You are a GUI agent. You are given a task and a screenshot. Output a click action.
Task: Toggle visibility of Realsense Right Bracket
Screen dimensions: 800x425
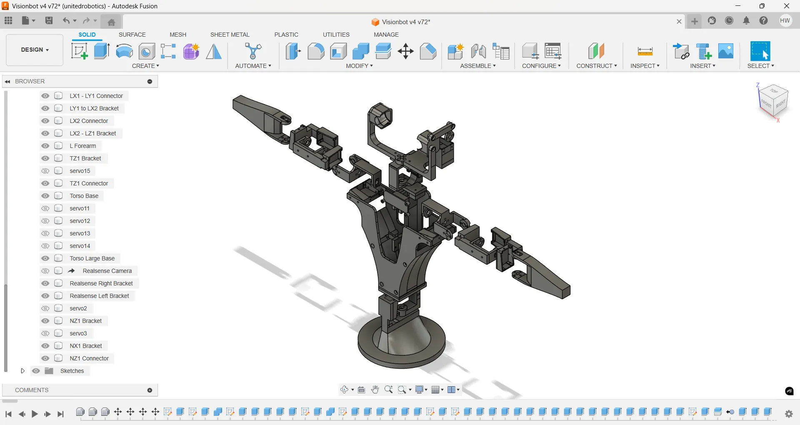pyautogui.click(x=45, y=283)
